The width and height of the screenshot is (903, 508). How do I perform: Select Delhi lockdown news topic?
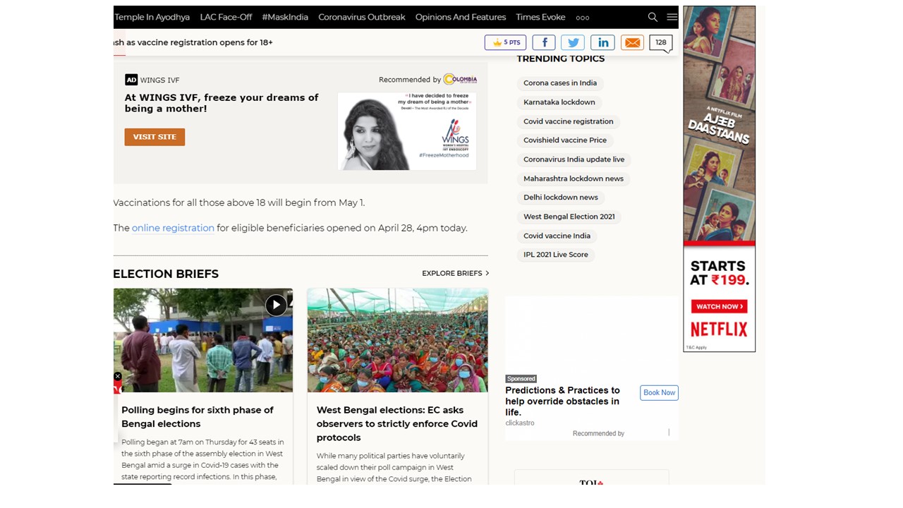point(561,198)
